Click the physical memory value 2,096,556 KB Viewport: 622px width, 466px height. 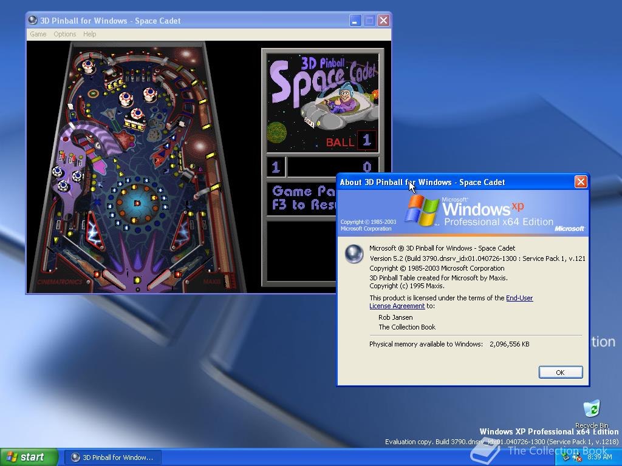[510, 344]
